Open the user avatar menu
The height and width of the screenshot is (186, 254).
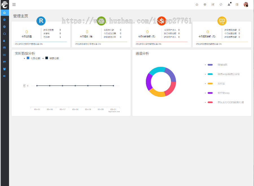pos(246,5)
